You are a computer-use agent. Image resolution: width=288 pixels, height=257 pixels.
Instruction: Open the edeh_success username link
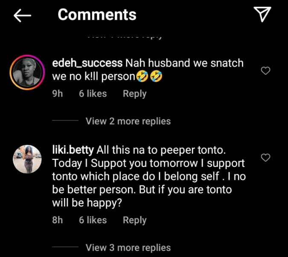pyautogui.click(x=87, y=63)
